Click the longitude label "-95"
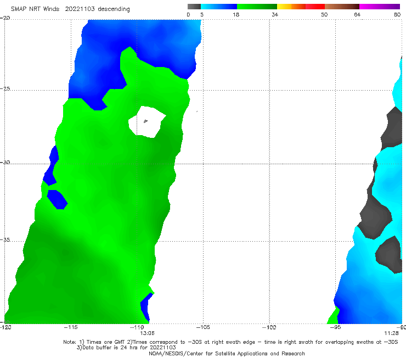406x357 pixels. [336, 327]
